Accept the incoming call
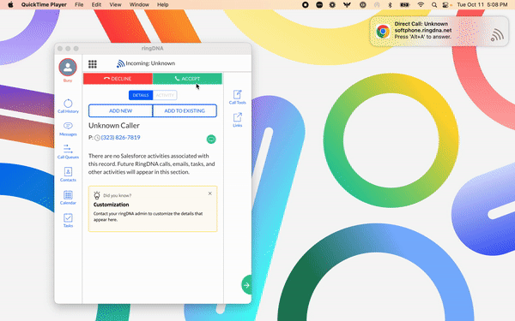515x321 pixels. click(x=187, y=79)
